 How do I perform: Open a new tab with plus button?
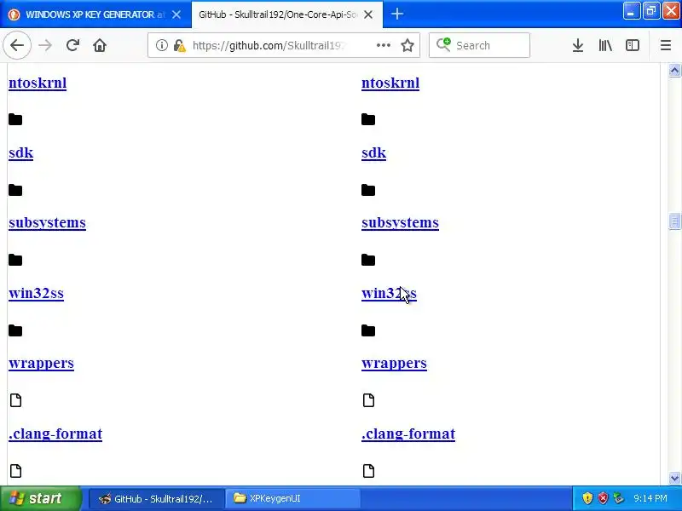click(x=397, y=14)
